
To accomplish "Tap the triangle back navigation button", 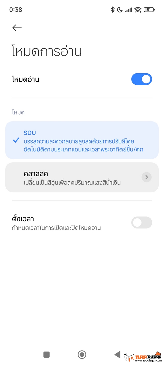I will tap(117, 354).
